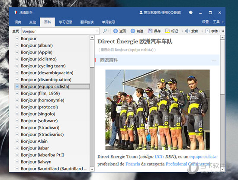This screenshot has width=238, height=180.
Task: Click the font size icon
Action: click(207, 31)
